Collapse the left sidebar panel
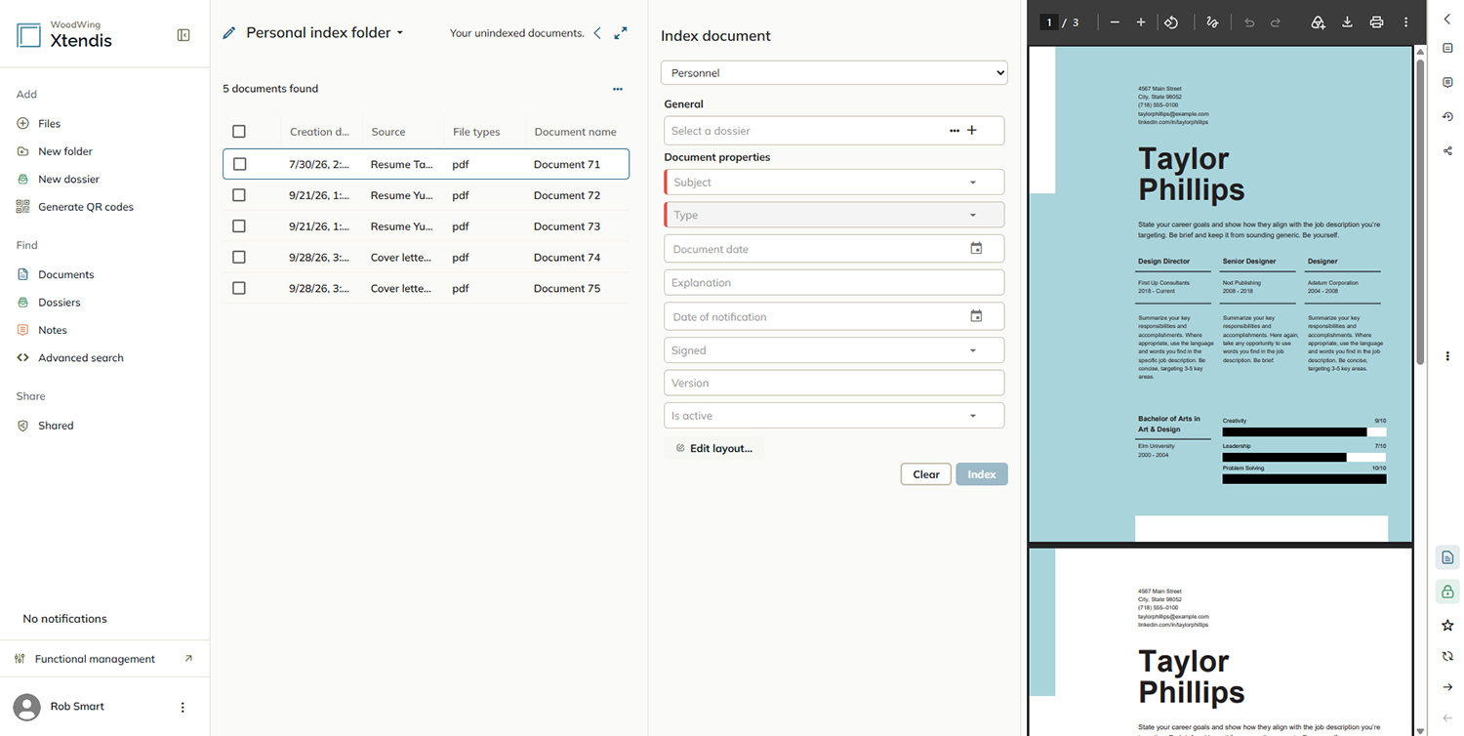Viewport: 1464px width, 736px height. [x=183, y=35]
